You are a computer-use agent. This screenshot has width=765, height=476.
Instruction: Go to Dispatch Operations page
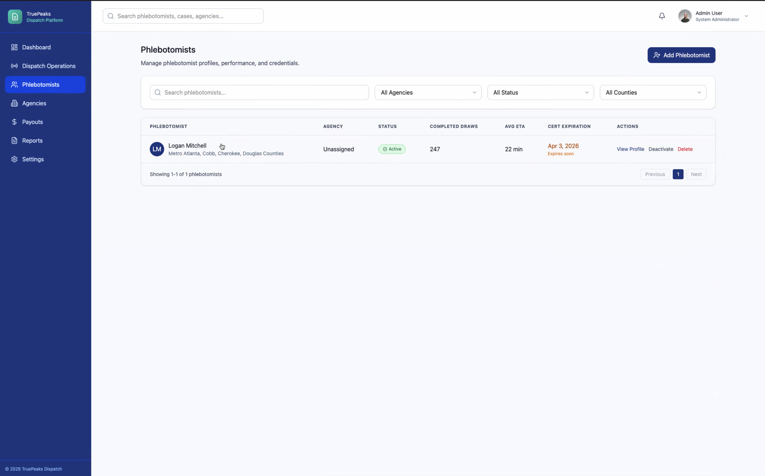click(48, 66)
